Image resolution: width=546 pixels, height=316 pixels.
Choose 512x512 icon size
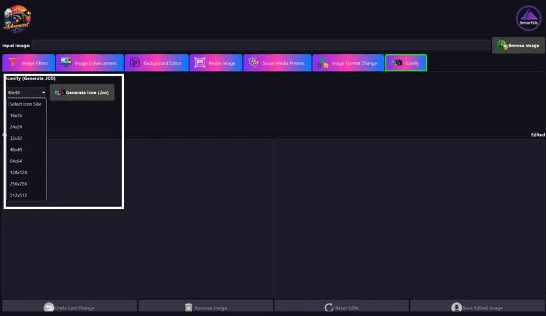point(27,195)
